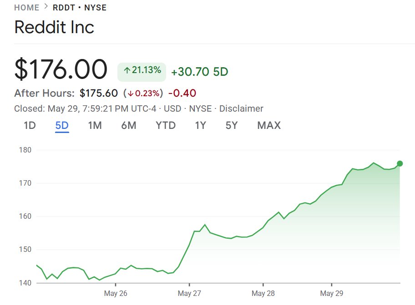Click the Reddit Inc title

click(54, 27)
